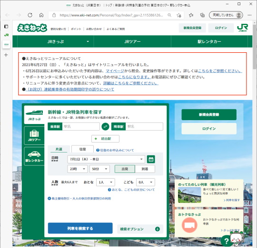Open こちらになります support inquiries link
The image size is (257, 248).
point(134,77)
